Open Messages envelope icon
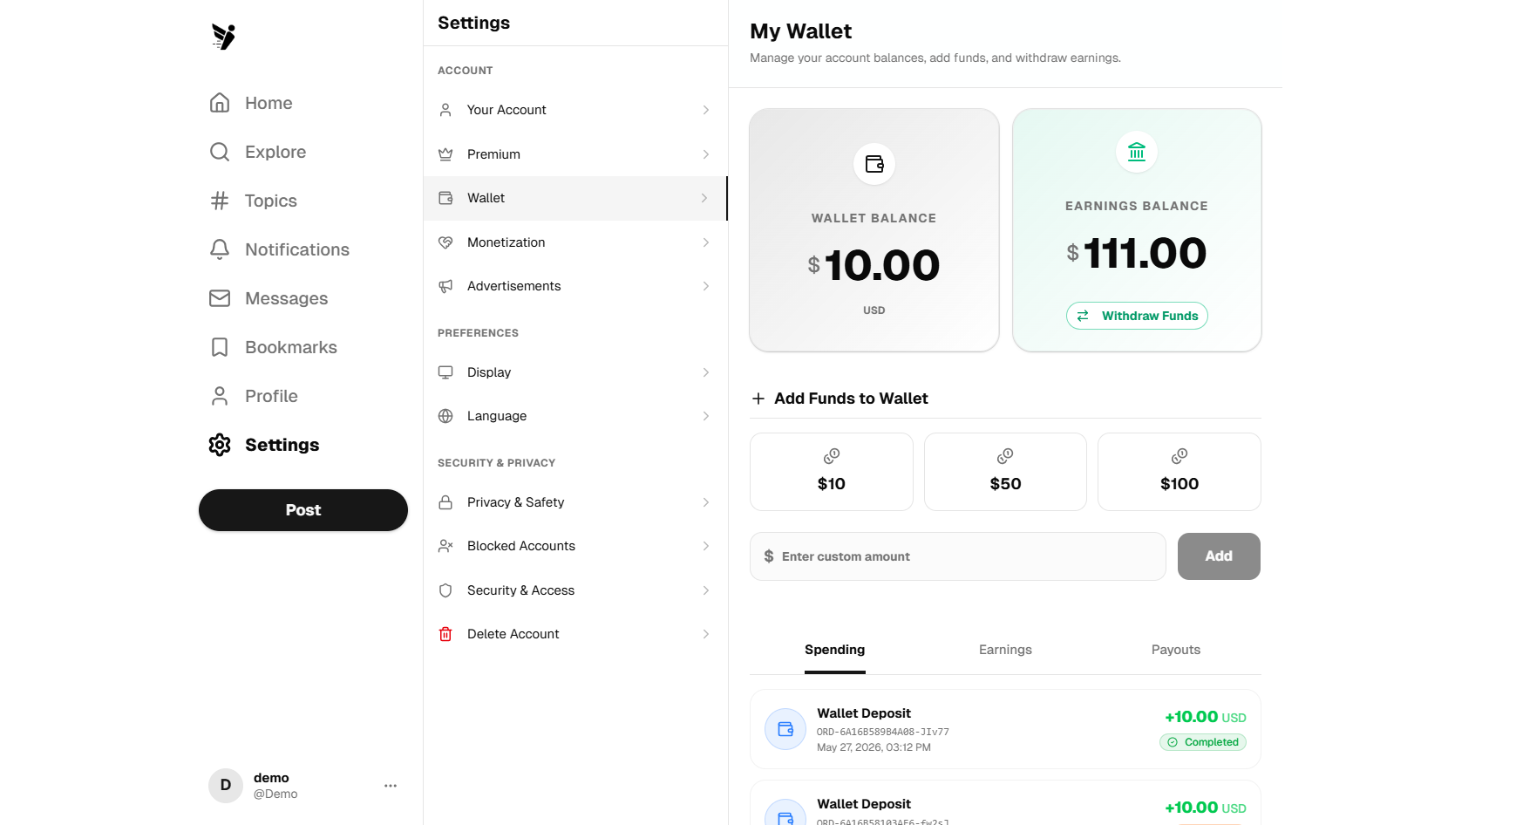This screenshot has height=825, width=1516. pos(220,298)
